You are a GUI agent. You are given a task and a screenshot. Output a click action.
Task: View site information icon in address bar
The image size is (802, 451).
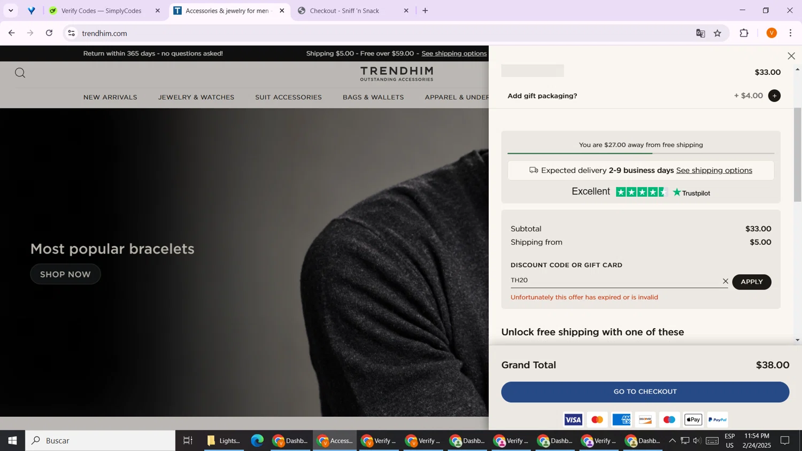click(72, 33)
